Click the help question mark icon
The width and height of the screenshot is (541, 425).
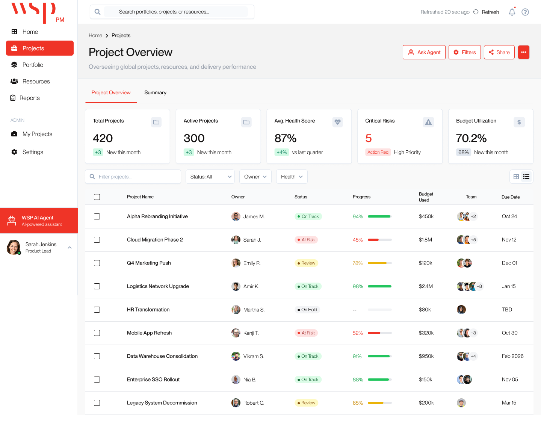tap(525, 12)
